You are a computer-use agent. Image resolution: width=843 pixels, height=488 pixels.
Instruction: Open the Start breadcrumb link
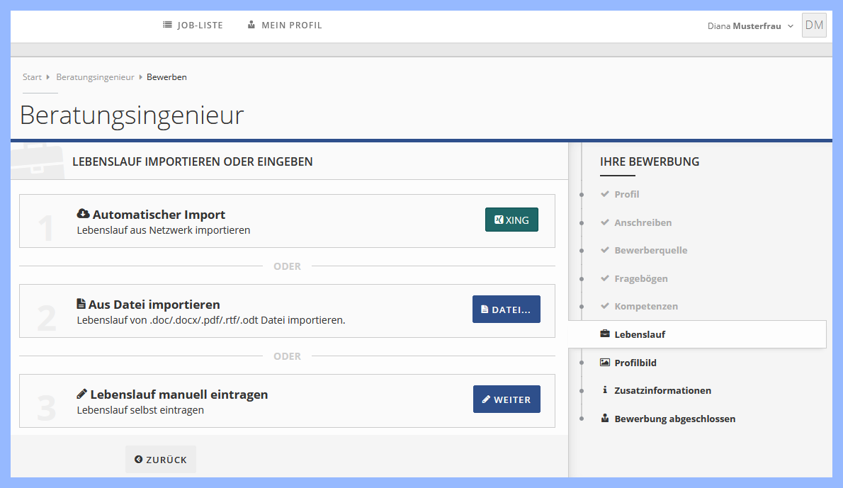tap(31, 76)
